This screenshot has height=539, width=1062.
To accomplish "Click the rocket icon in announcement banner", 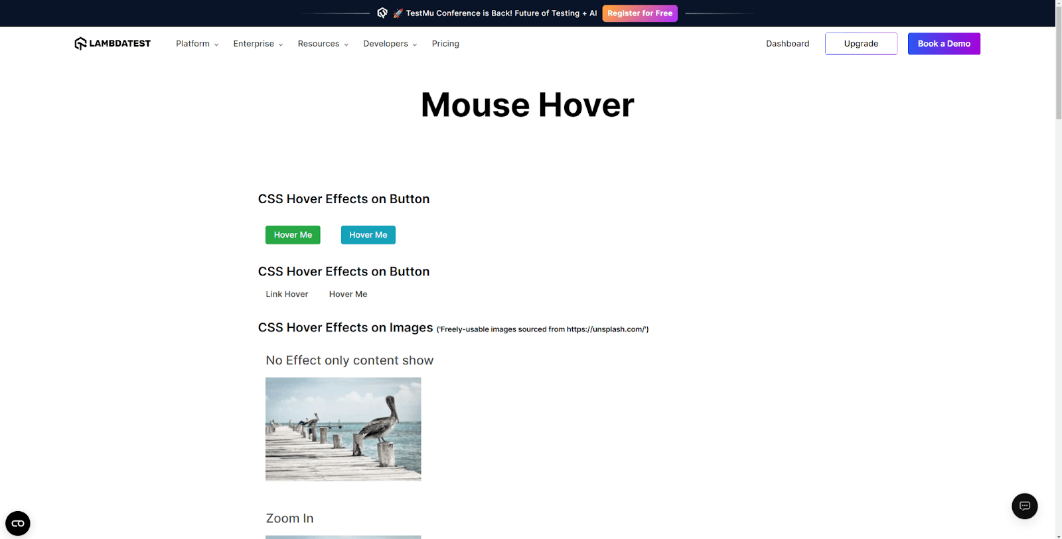I will (x=398, y=13).
